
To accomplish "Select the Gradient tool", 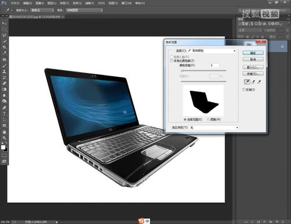I will pyautogui.click(x=4, y=90).
